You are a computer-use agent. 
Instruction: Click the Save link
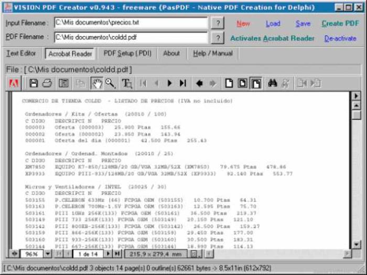[303, 24]
